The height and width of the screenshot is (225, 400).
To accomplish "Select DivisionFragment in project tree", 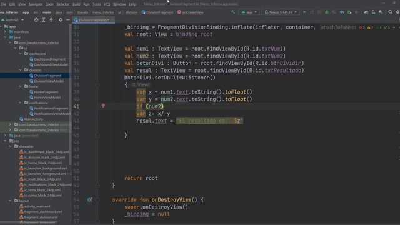I will click(x=47, y=76).
